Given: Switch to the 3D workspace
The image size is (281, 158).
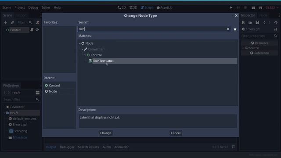Looking at the screenshot, I should (133, 7).
